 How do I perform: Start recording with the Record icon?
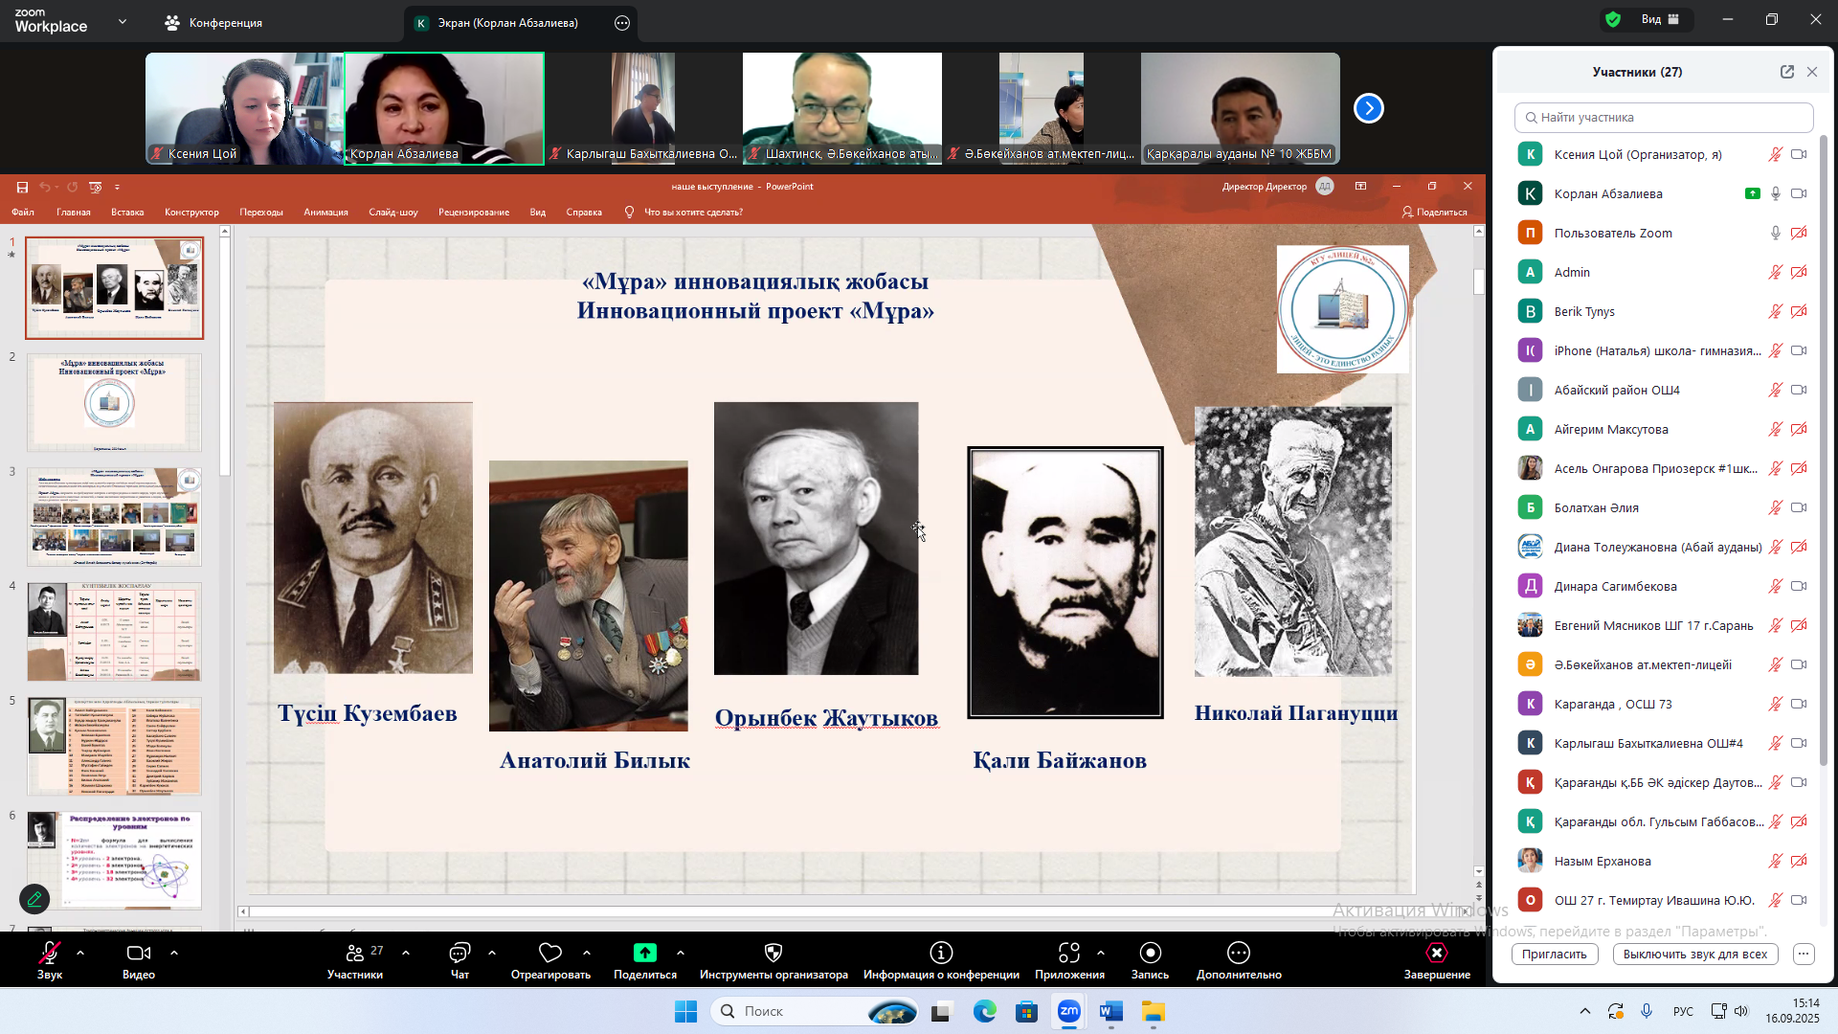click(x=1150, y=953)
